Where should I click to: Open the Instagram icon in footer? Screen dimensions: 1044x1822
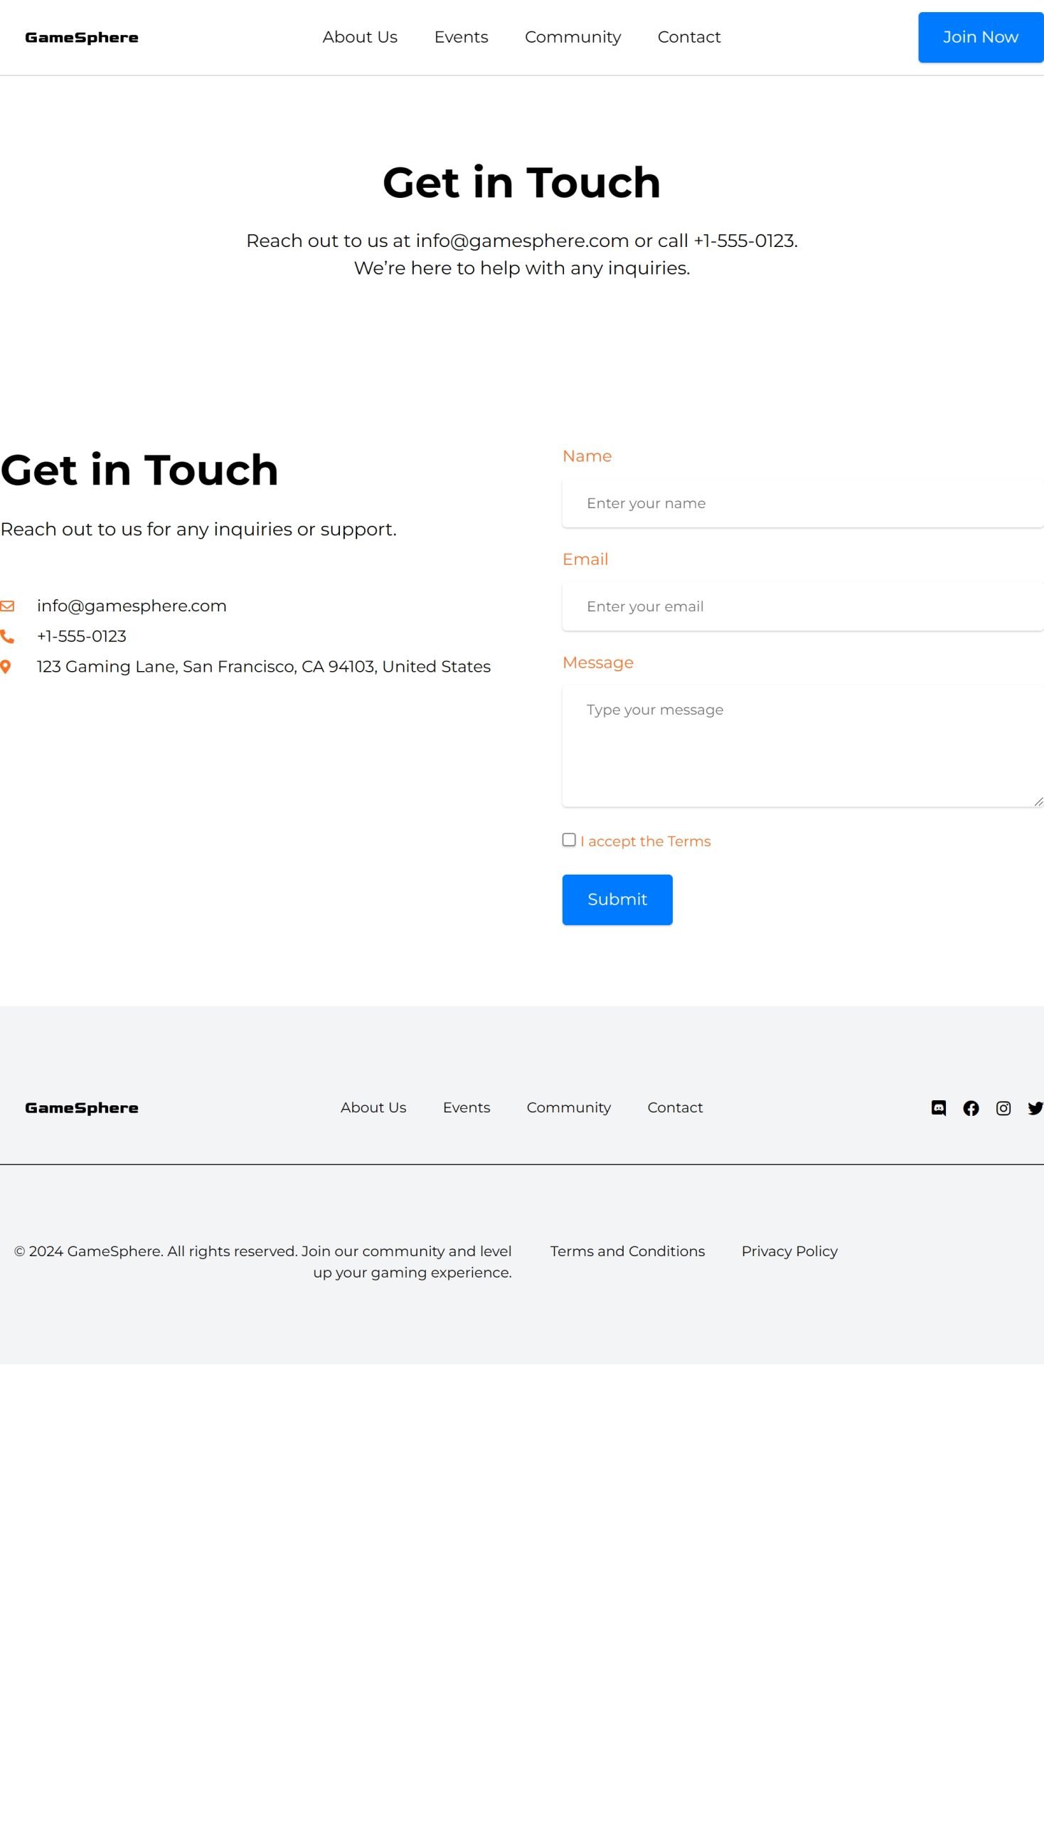[x=1003, y=1108]
